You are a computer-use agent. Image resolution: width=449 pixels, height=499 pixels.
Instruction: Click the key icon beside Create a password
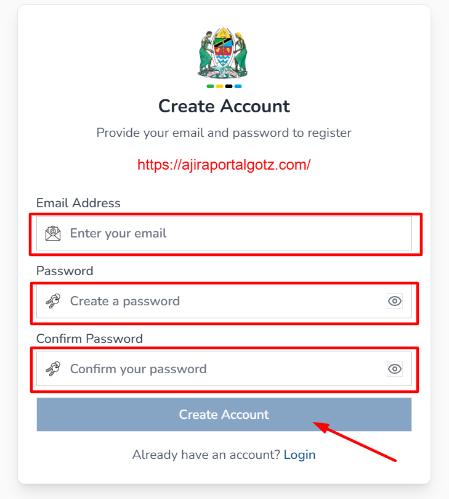pyautogui.click(x=53, y=301)
